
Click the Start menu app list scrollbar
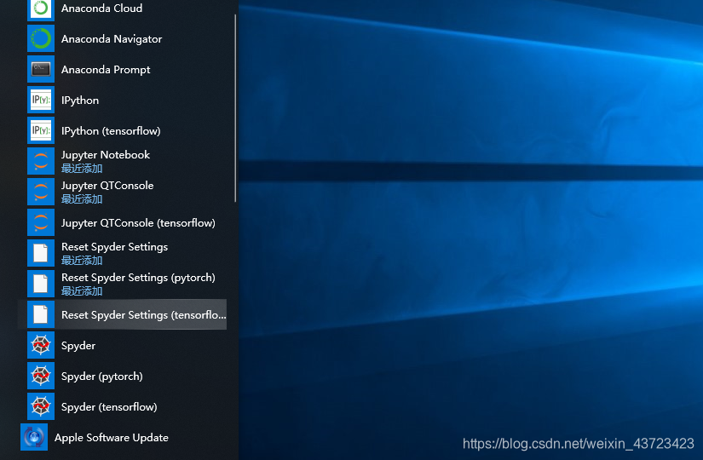(x=235, y=108)
